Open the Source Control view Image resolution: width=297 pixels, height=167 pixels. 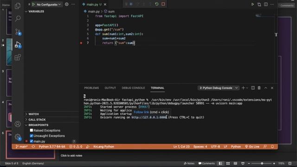18,32
